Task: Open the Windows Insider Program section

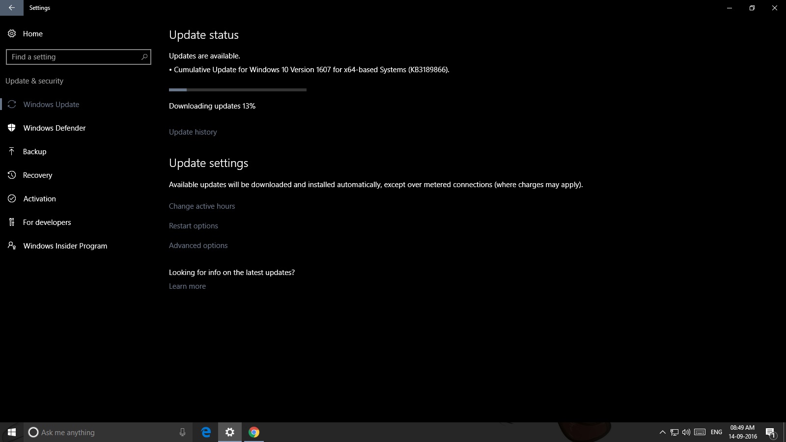Action: (65, 246)
